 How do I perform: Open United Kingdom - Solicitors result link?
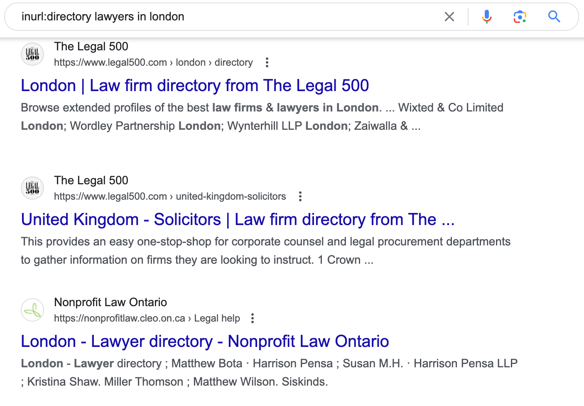tap(238, 220)
